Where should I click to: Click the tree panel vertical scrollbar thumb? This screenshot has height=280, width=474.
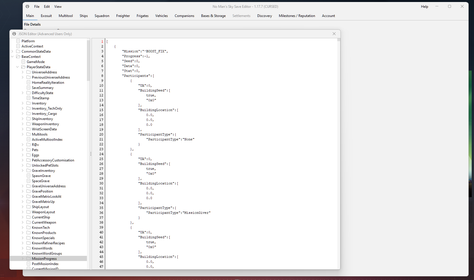(88, 60)
